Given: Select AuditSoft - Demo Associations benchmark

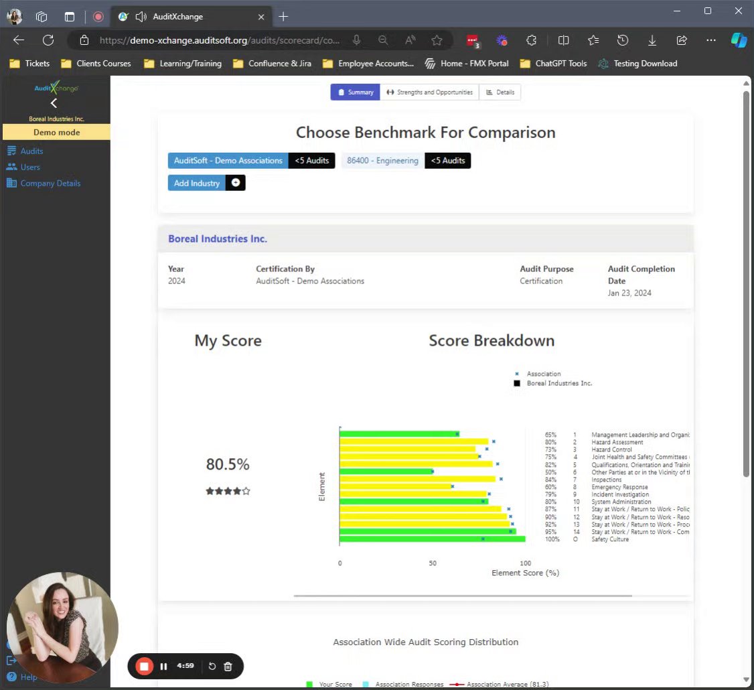Looking at the screenshot, I should click(228, 161).
